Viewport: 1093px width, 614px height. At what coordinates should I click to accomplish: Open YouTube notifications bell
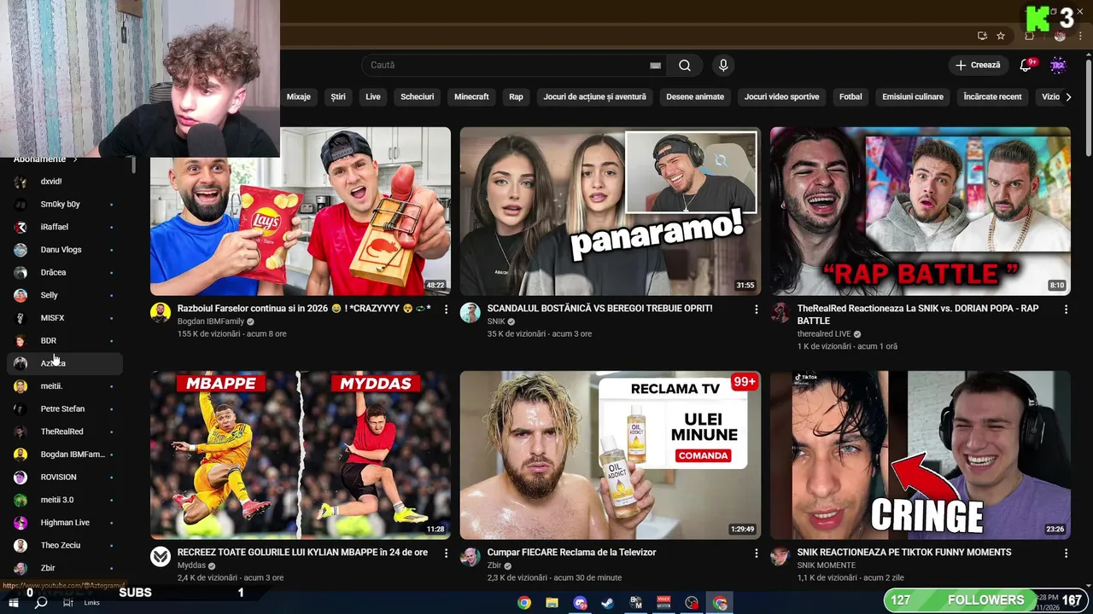pos(1026,66)
